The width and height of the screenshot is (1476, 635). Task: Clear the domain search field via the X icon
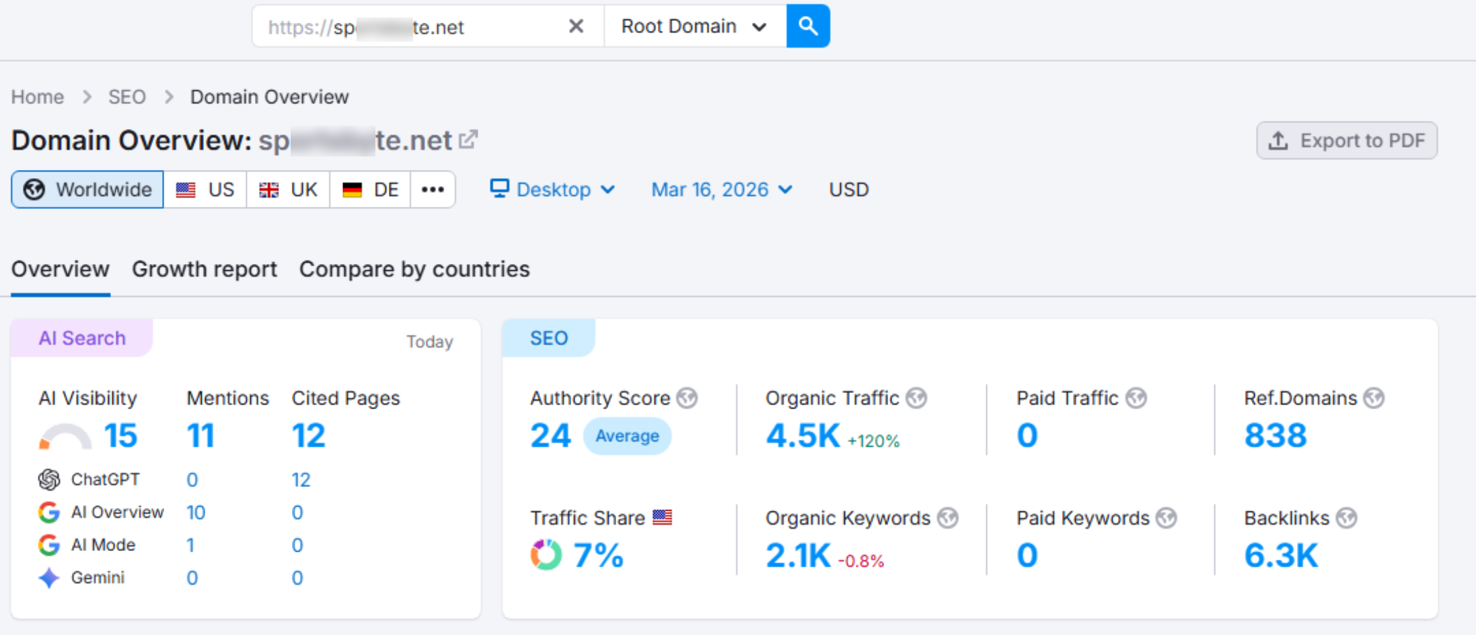tap(575, 26)
